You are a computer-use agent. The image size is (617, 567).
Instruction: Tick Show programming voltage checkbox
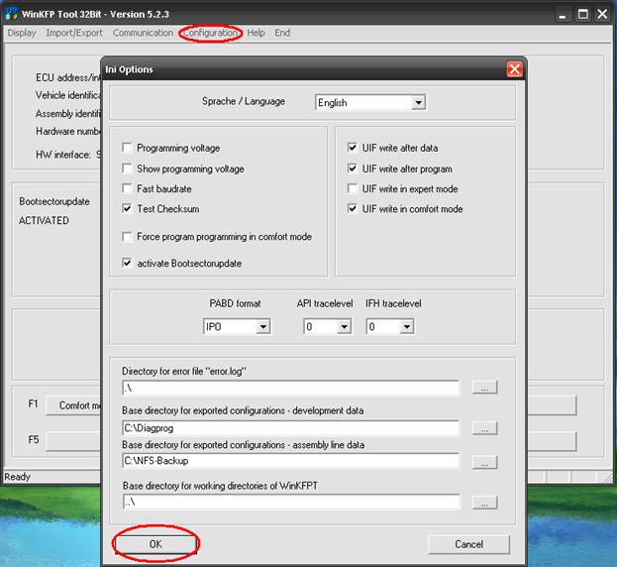click(127, 169)
